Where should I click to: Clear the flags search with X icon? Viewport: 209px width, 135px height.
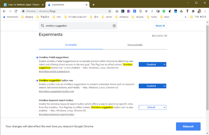coord(114,26)
